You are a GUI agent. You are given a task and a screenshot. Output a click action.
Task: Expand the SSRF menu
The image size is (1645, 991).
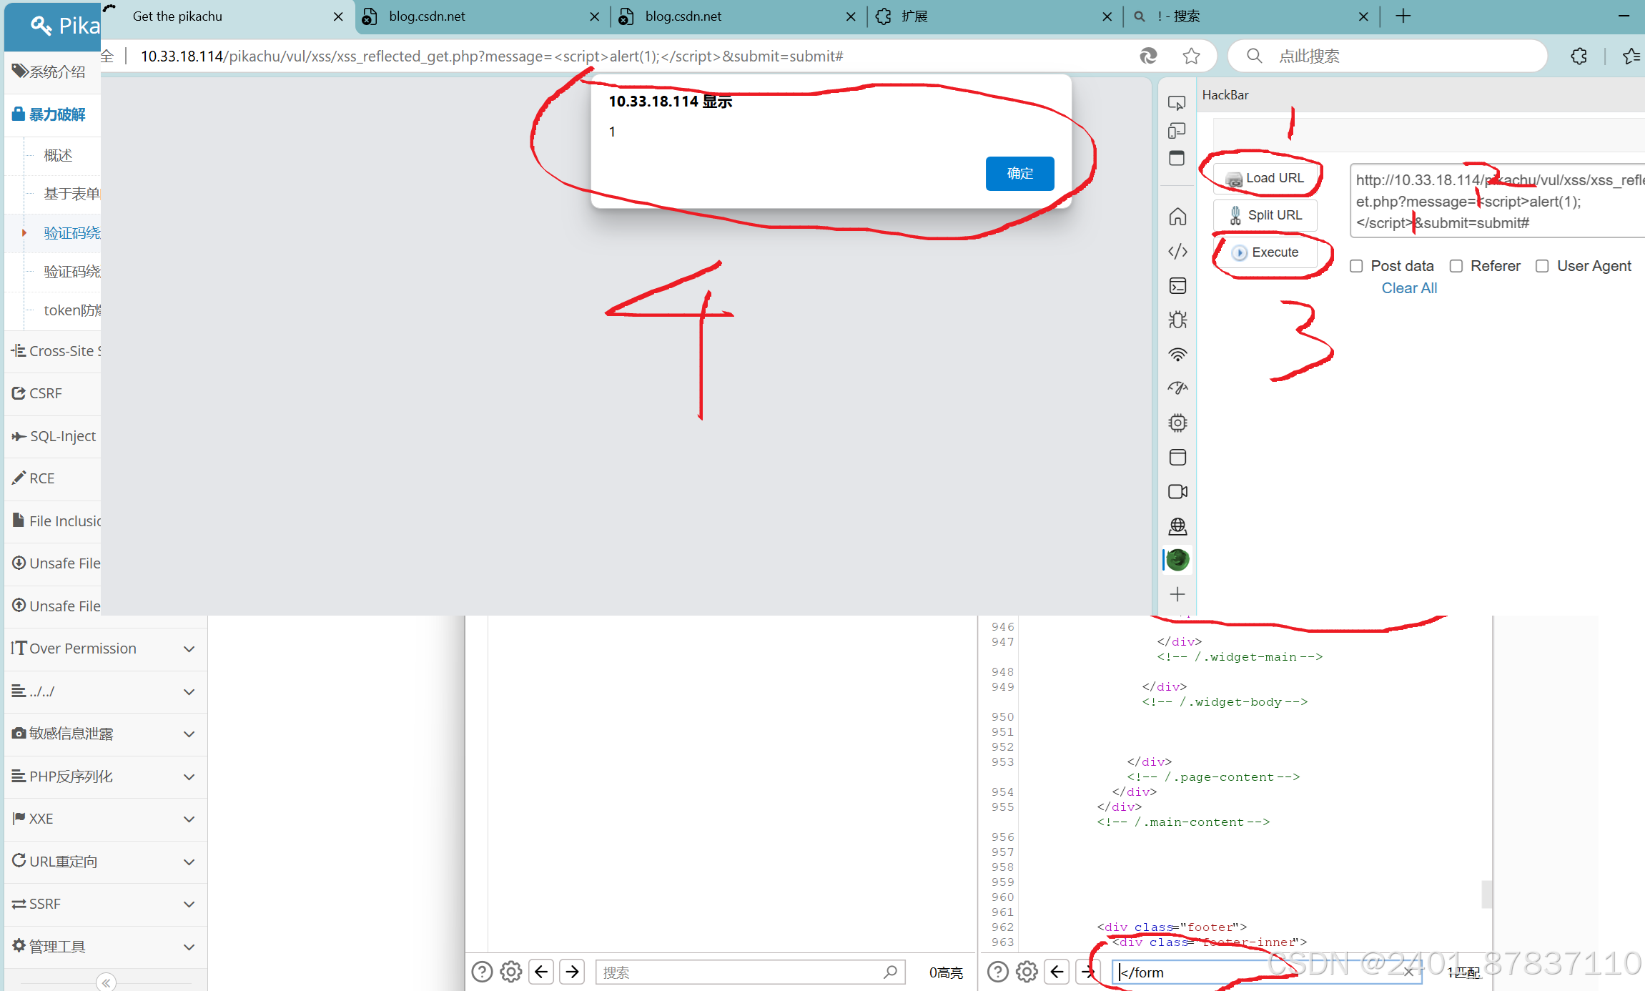(106, 904)
